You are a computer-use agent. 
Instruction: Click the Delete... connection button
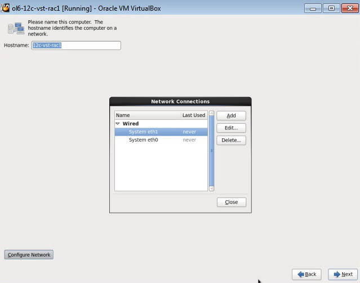tap(231, 140)
